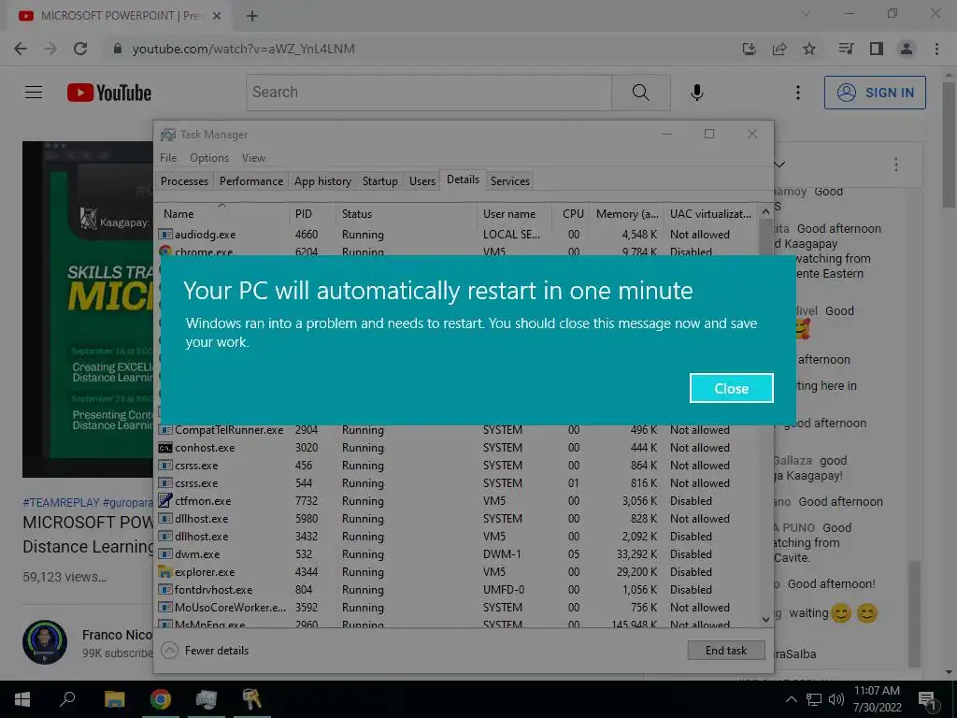The image size is (957, 718).
Task: Click the share this page icon
Action: pyautogui.click(x=778, y=49)
